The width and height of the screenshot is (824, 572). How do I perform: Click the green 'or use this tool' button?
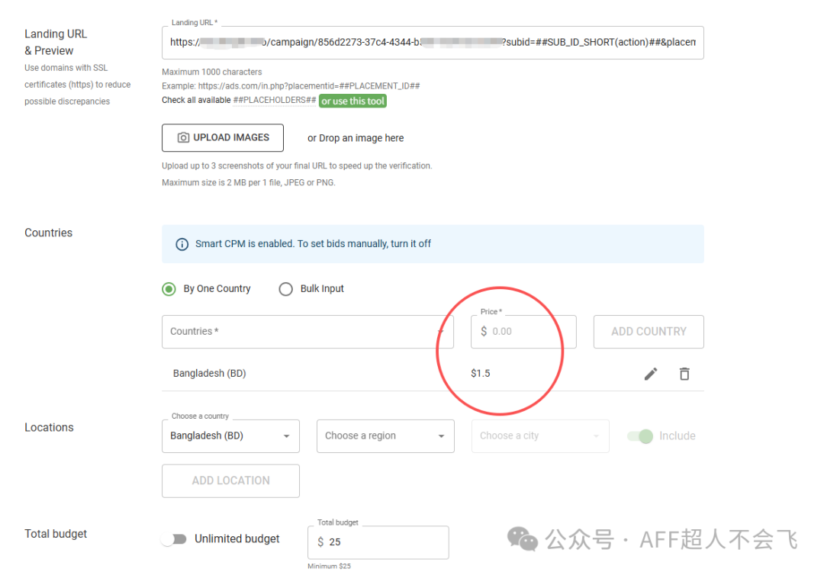[x=352, y=101]
